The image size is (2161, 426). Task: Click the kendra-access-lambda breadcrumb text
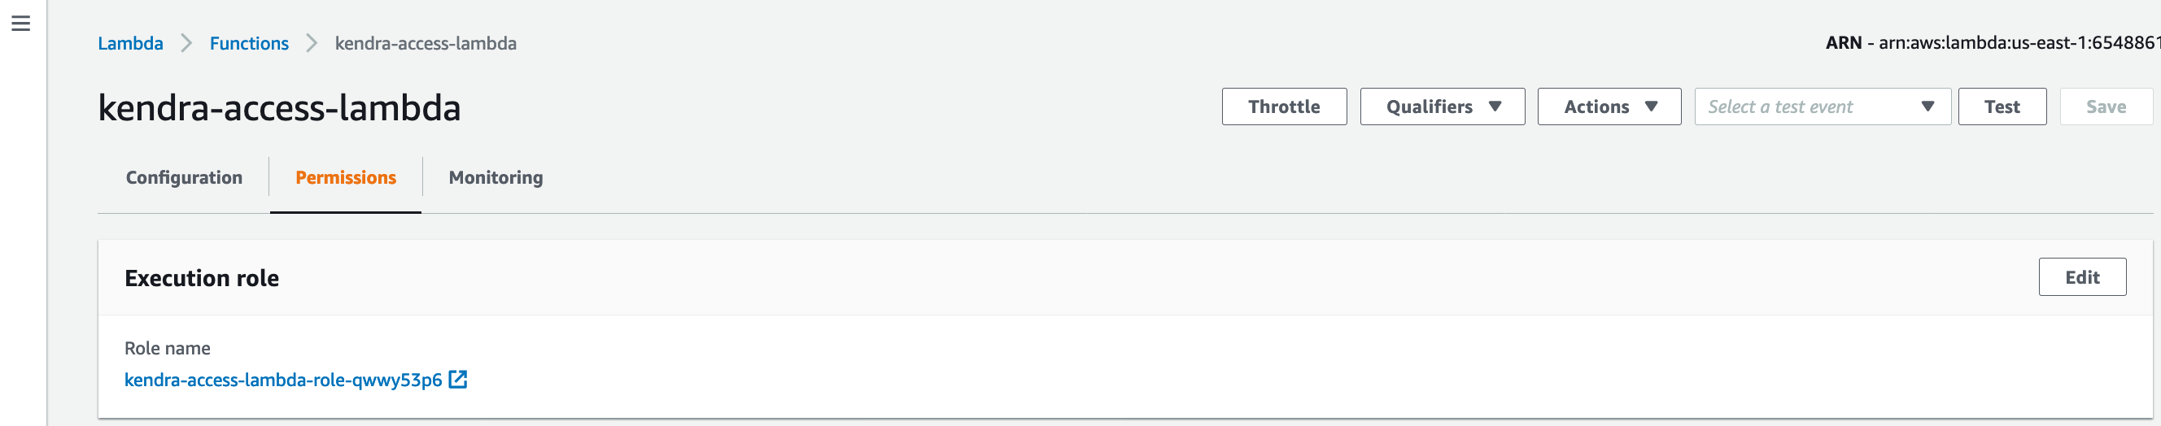click(x=426, y=43)
